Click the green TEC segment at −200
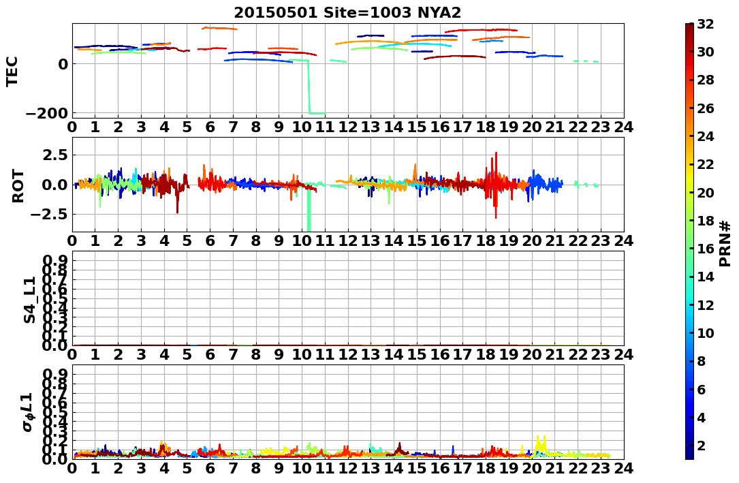The image size is (739, 483). (317, 114)
